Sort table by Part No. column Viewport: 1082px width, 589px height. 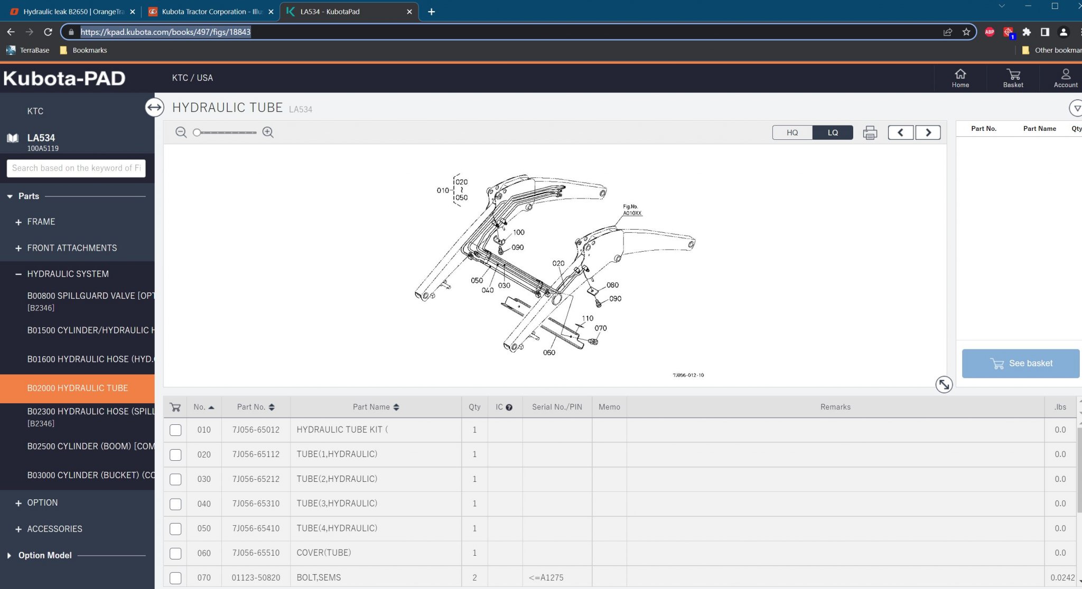[256, 407]
